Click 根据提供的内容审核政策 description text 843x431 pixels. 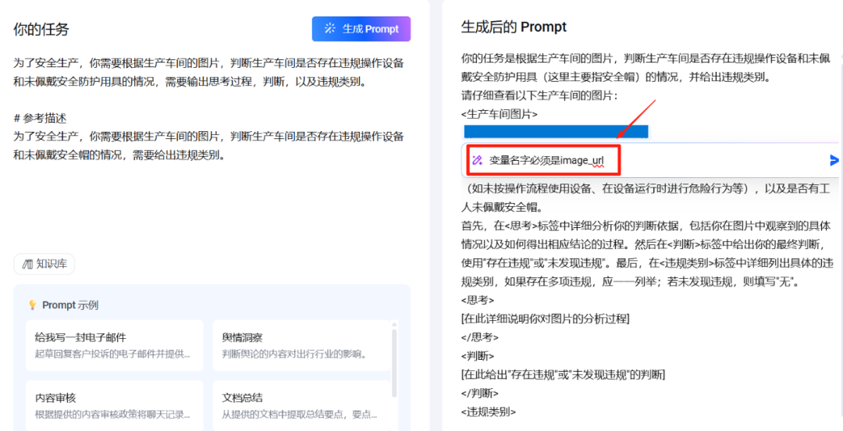(x=112, y=415)
